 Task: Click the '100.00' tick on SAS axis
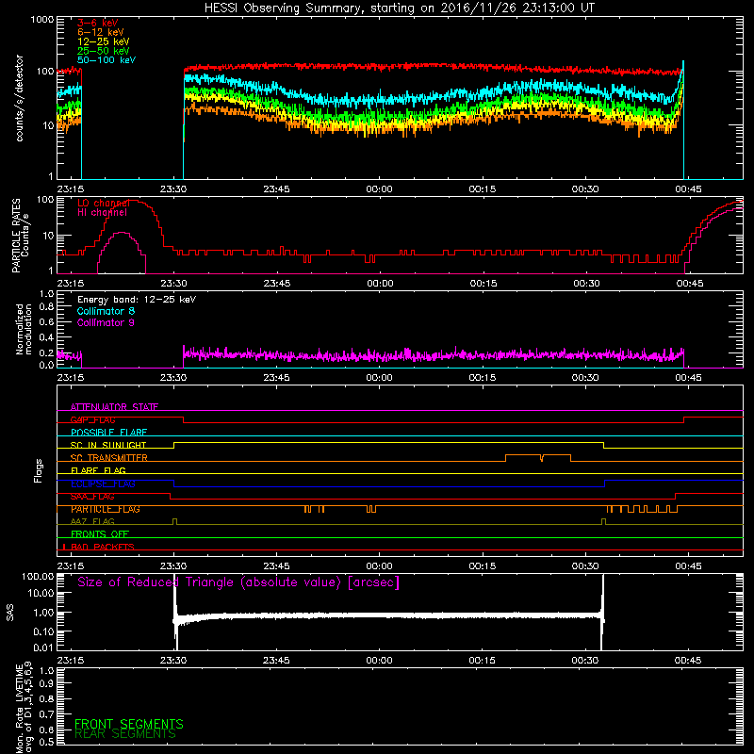point(38,576)
